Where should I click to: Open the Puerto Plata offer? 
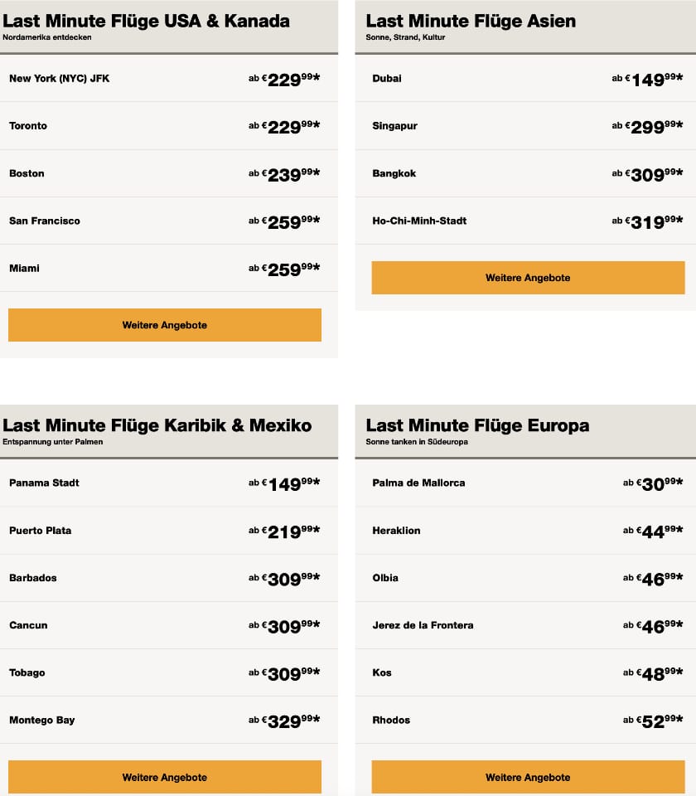click(164, 530)
